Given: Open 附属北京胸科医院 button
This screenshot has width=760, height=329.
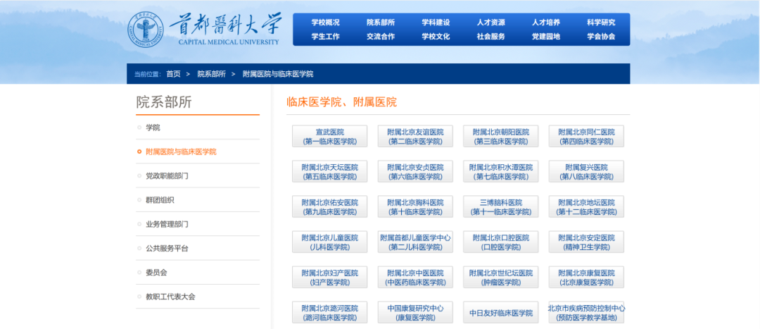Looking at the screenshot, I should (415, 206).
